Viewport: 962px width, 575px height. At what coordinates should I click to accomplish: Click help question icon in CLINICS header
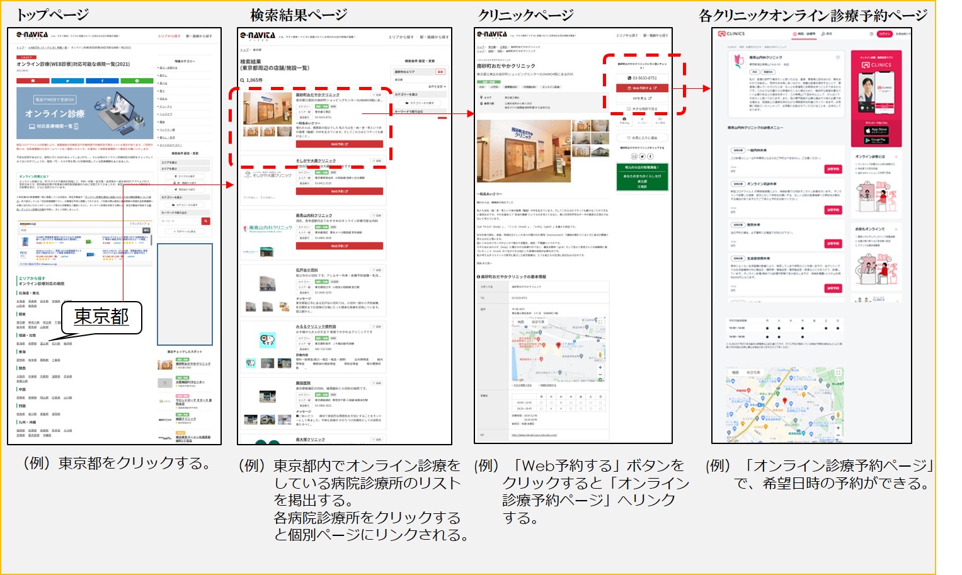click(x=871, y=34)
